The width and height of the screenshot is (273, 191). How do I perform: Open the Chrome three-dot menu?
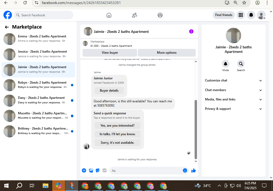(x=267, y=3)
